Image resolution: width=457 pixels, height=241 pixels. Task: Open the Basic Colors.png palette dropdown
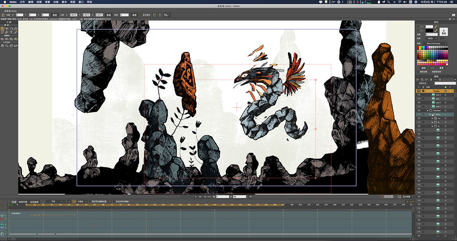pyautogui.click(x=435, y=43)
